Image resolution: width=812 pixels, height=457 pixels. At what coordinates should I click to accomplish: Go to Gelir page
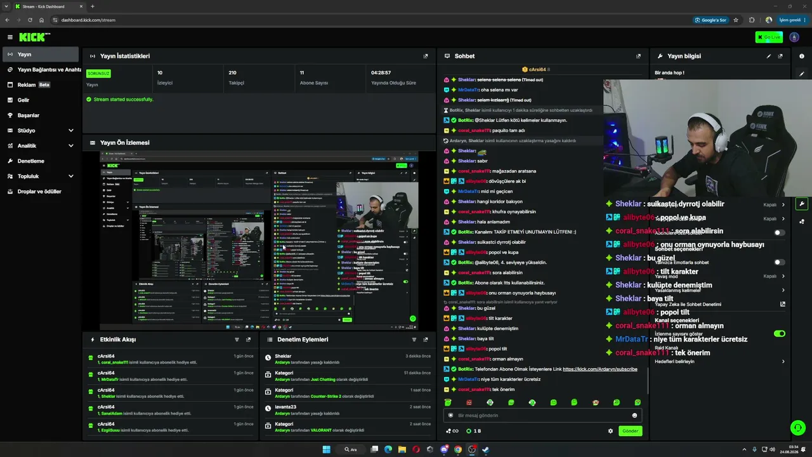pyautogui.click(x=41, y=100)
